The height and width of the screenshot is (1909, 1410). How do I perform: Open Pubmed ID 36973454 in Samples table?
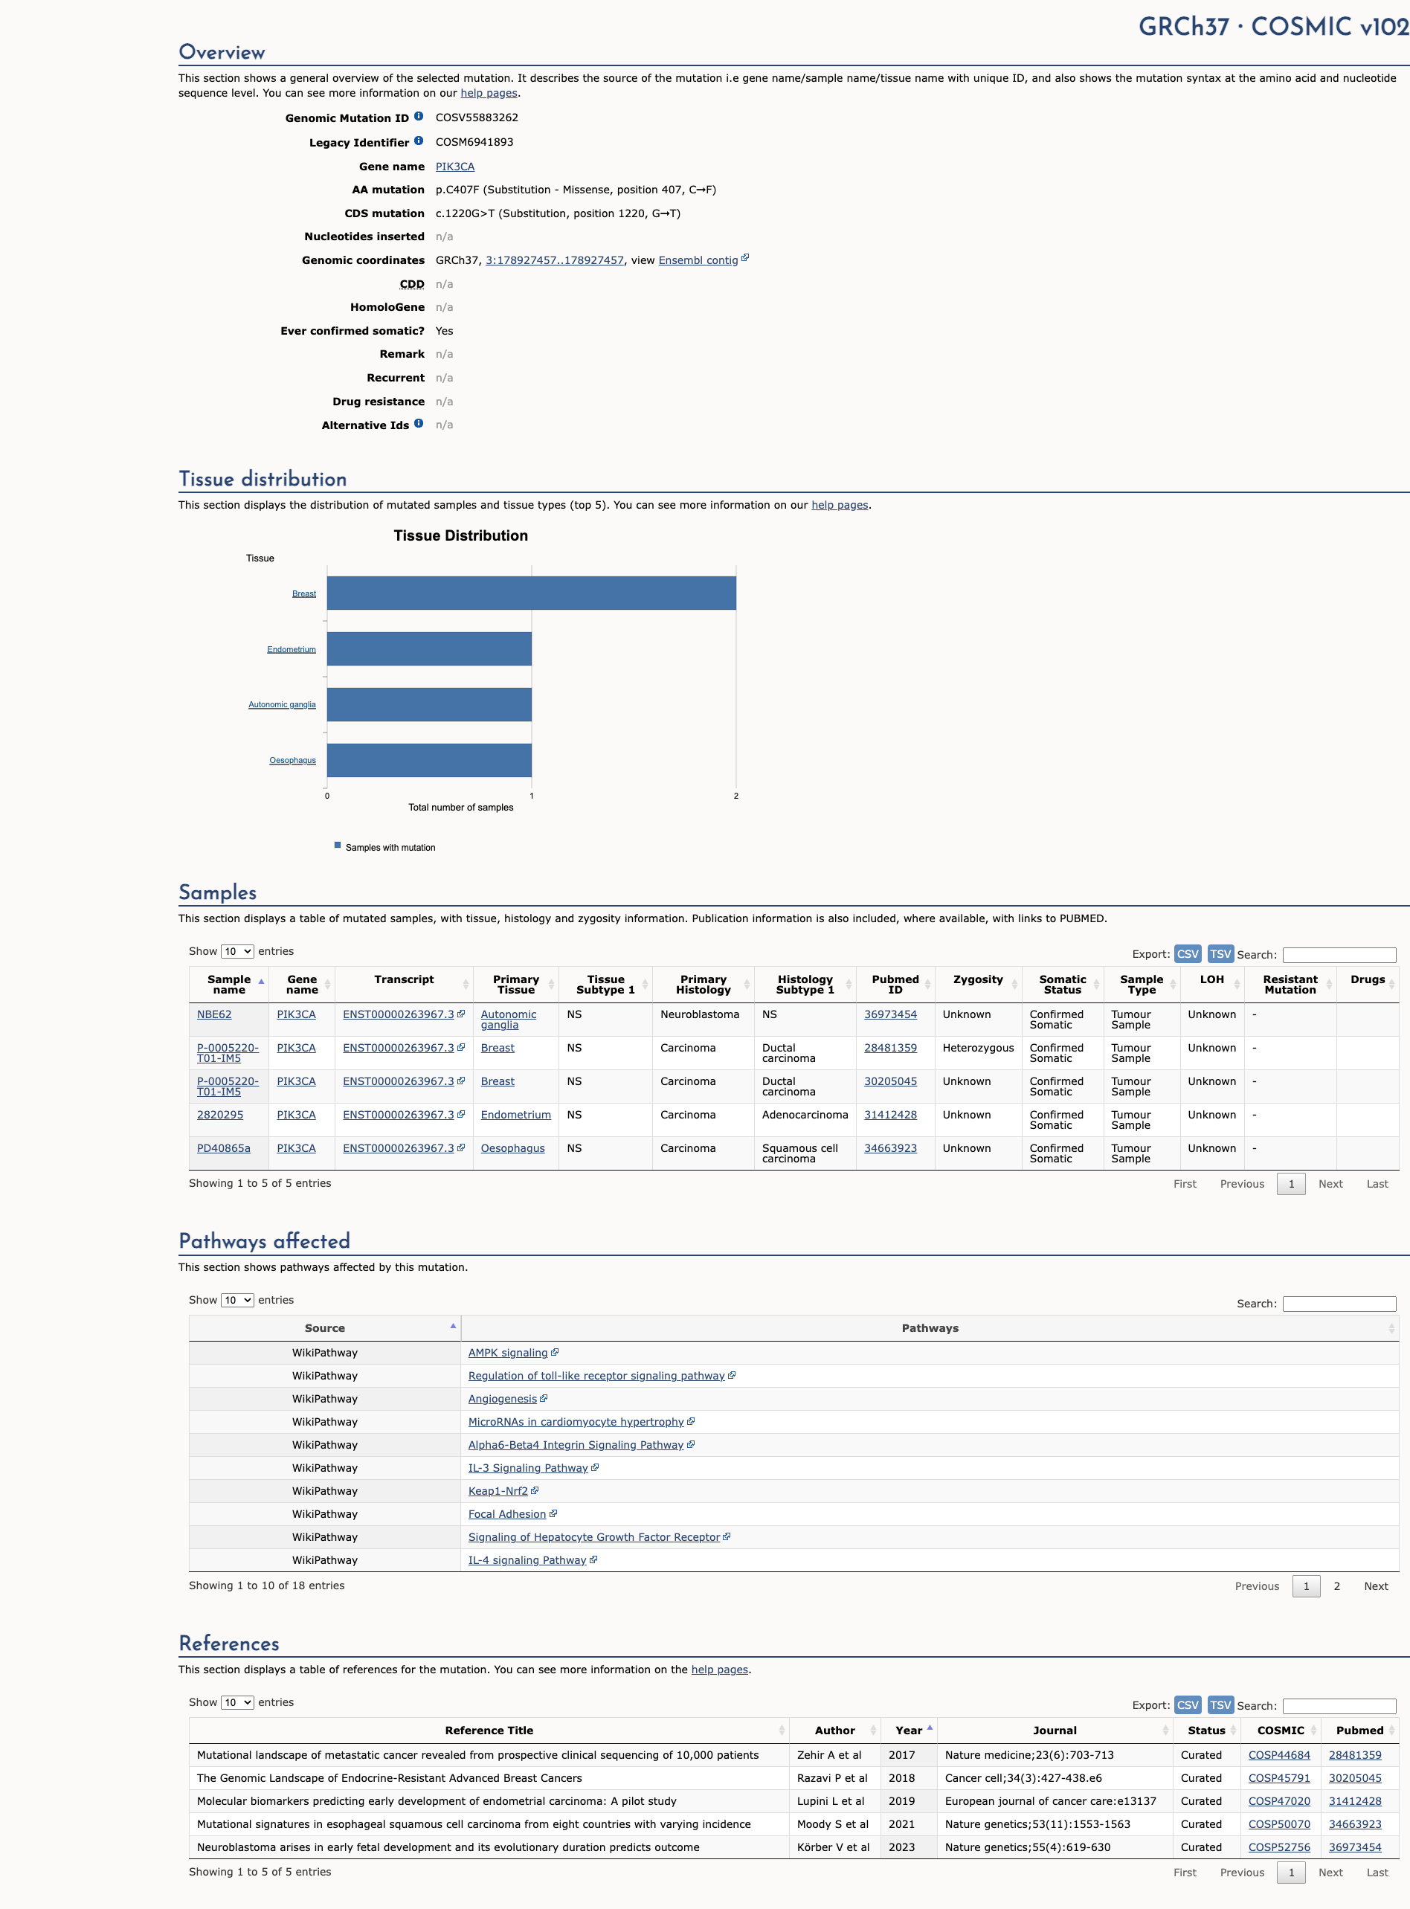point(890,1014)
